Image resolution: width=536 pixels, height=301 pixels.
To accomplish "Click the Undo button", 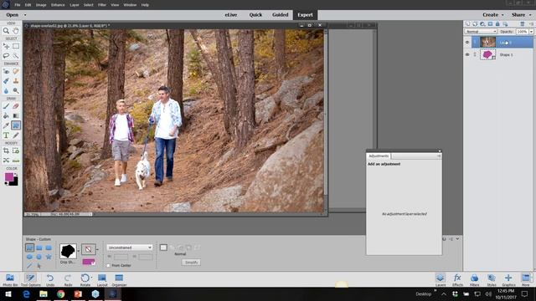I will [50, 280].
